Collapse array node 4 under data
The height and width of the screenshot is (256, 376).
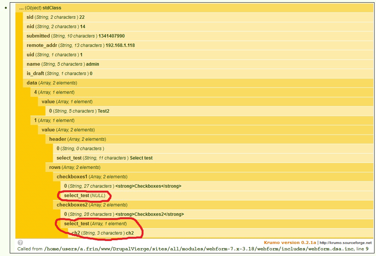point(202,92)
